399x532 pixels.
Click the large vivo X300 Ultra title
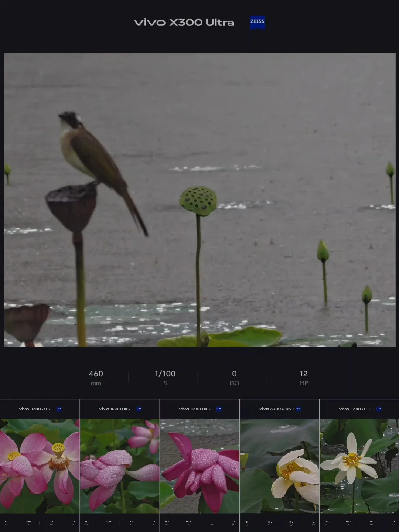coord(184,23)
